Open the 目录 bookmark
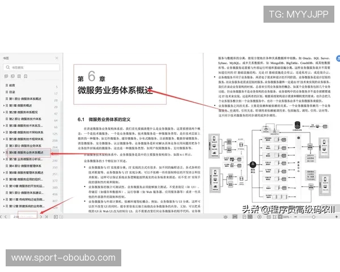 click(12, 92)
